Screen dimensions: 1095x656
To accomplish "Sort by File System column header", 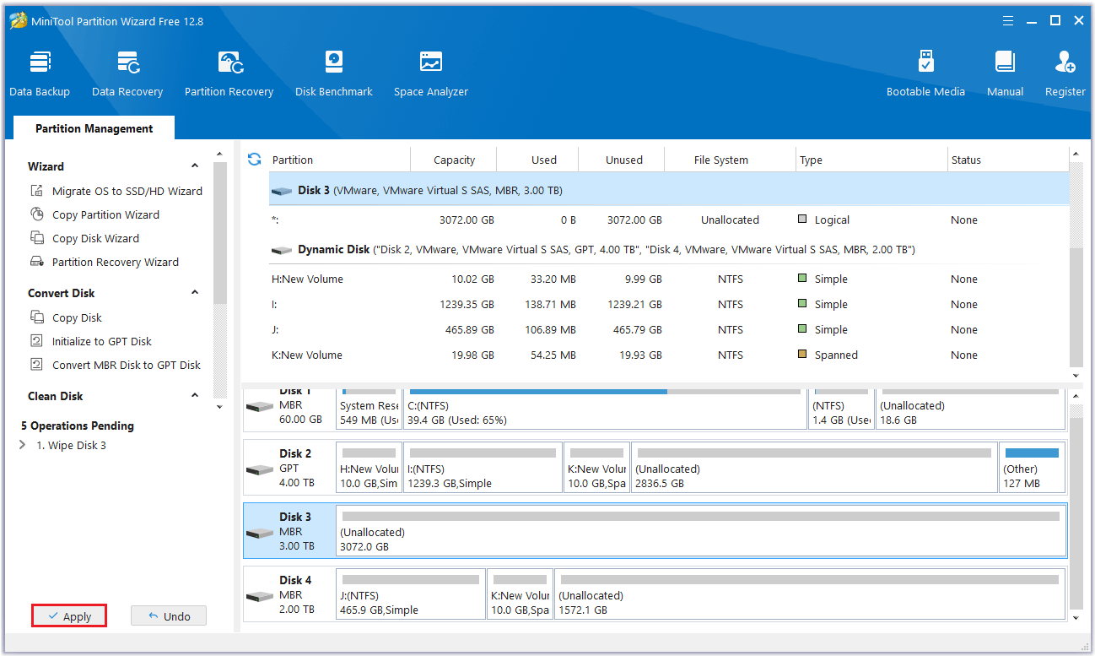I will [731, 160].
